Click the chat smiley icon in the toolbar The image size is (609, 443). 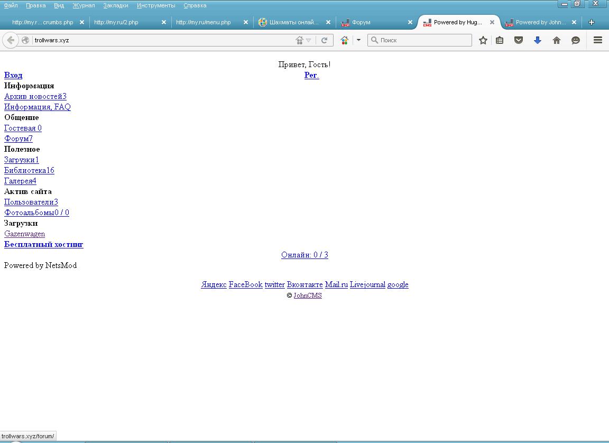(576, 40)
